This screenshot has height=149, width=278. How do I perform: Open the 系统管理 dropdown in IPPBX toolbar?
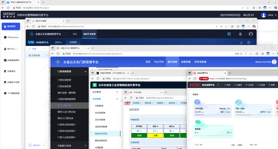[137, 103]
